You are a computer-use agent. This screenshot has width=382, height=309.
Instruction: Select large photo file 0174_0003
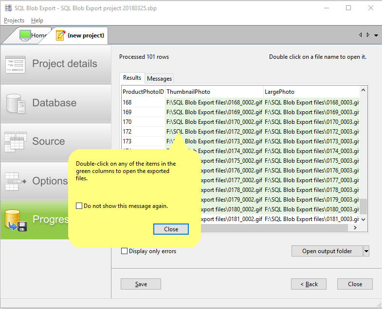coord(311,151)
